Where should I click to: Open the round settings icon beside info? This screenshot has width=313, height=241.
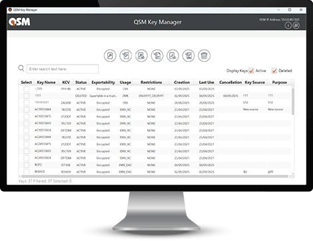coord(296,25)
